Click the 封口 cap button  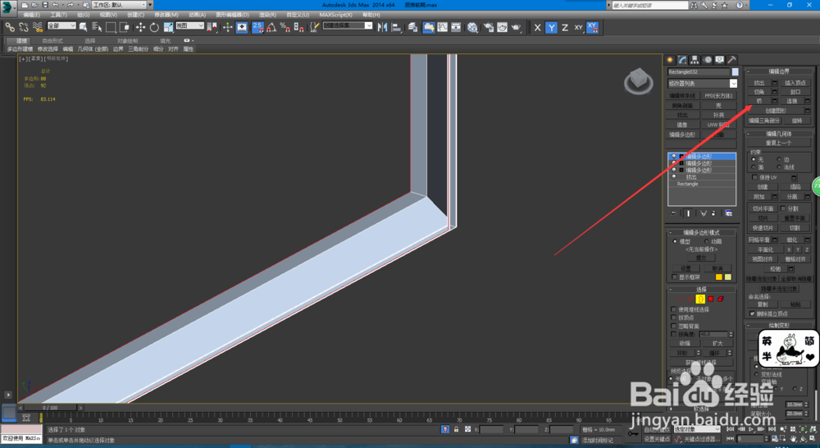795,92
